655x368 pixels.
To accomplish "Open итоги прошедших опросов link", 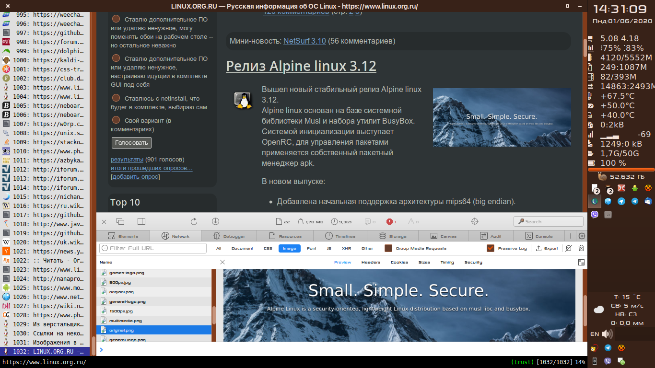I will point(152,168).
